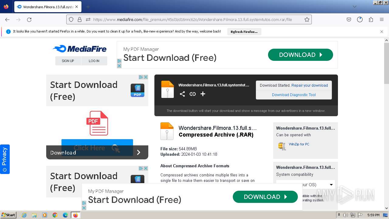Screen dimensions: 389x219
Task: Close the first left sidebar ad
Action: coord(146,77)
